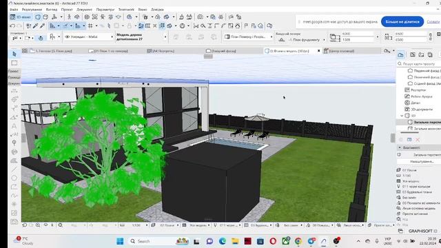Open the Файл menu
The width and height of the screenshot is (441, 248).
(x=14, y=10)
